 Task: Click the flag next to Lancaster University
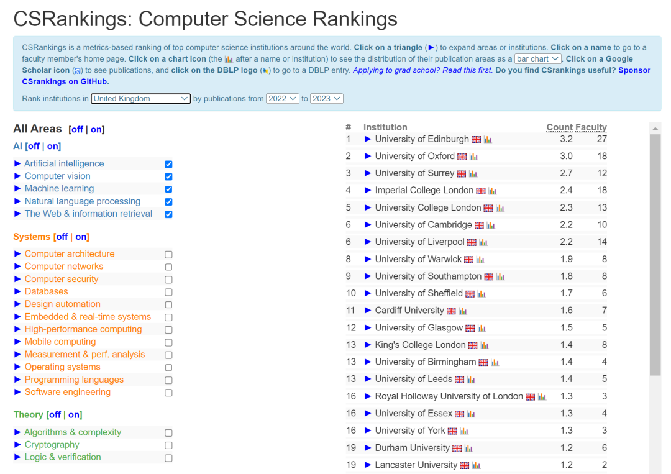(x=465, y=465)
